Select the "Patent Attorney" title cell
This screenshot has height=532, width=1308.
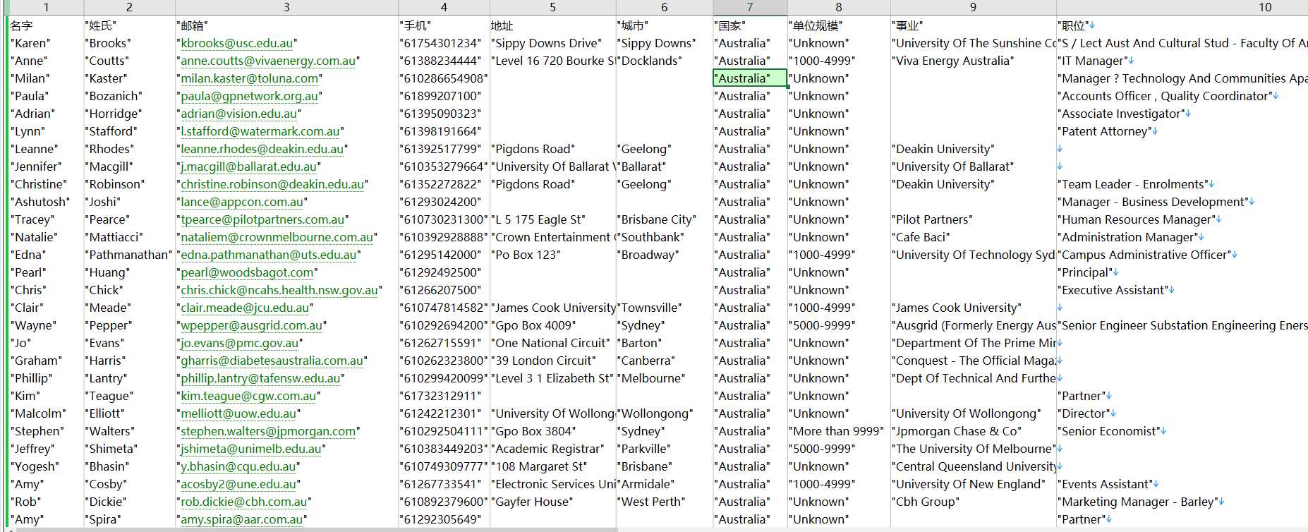(x=1182, y=131)
